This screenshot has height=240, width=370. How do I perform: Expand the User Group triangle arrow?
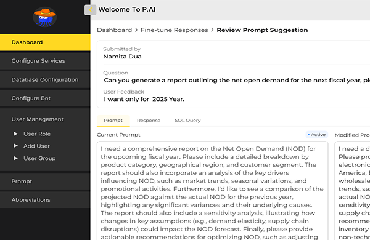coord(15,158)
